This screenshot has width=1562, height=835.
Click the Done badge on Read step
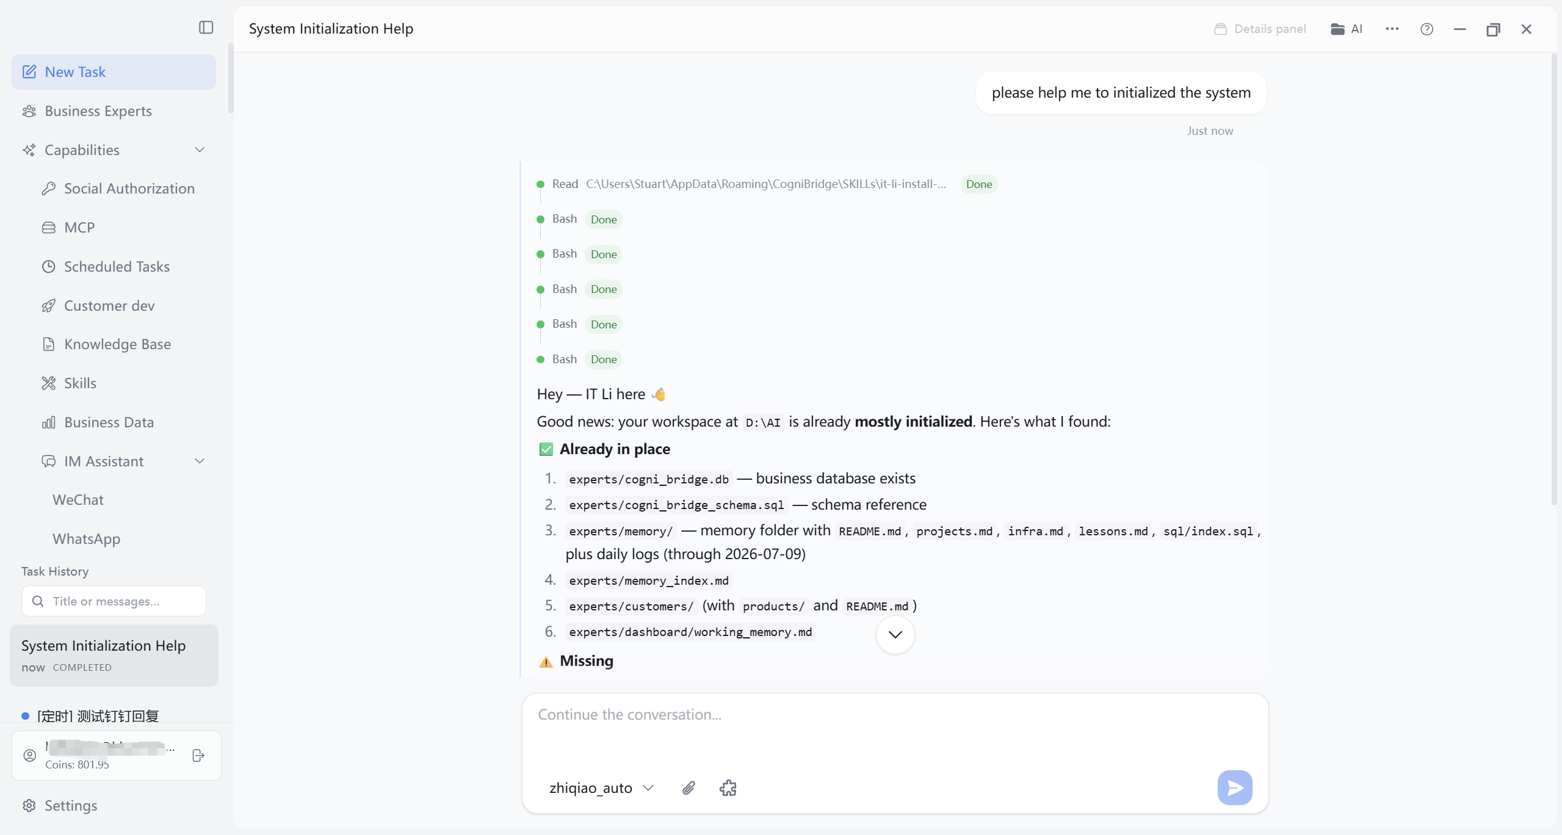pyautogui.click(x=978, y=184)
